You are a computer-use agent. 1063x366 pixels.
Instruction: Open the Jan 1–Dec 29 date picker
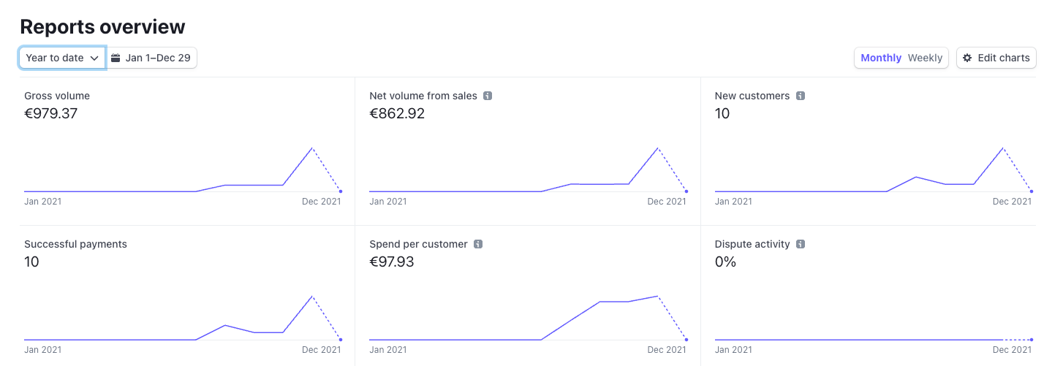pyautogui.click(x=152, y=58)
